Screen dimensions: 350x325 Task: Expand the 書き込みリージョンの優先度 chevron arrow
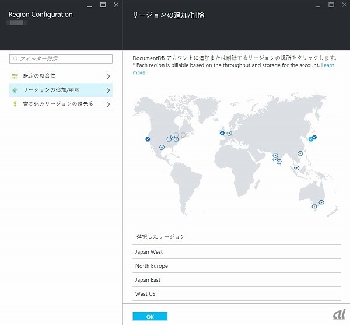coord(108,104)
